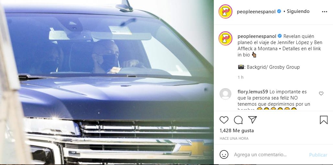Like the post with the heart icon
333x165 pixels.
[x=224, y=120]
